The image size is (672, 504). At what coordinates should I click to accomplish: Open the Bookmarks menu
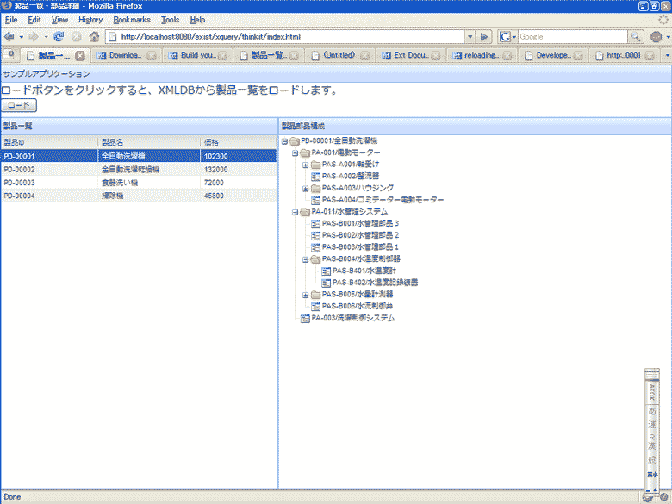131,19
